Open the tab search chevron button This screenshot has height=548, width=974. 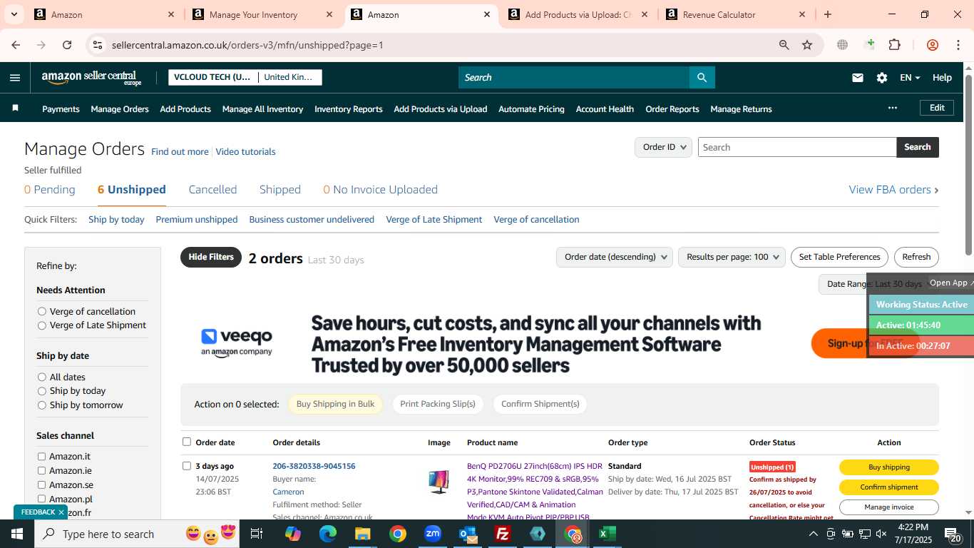(14, 14)
